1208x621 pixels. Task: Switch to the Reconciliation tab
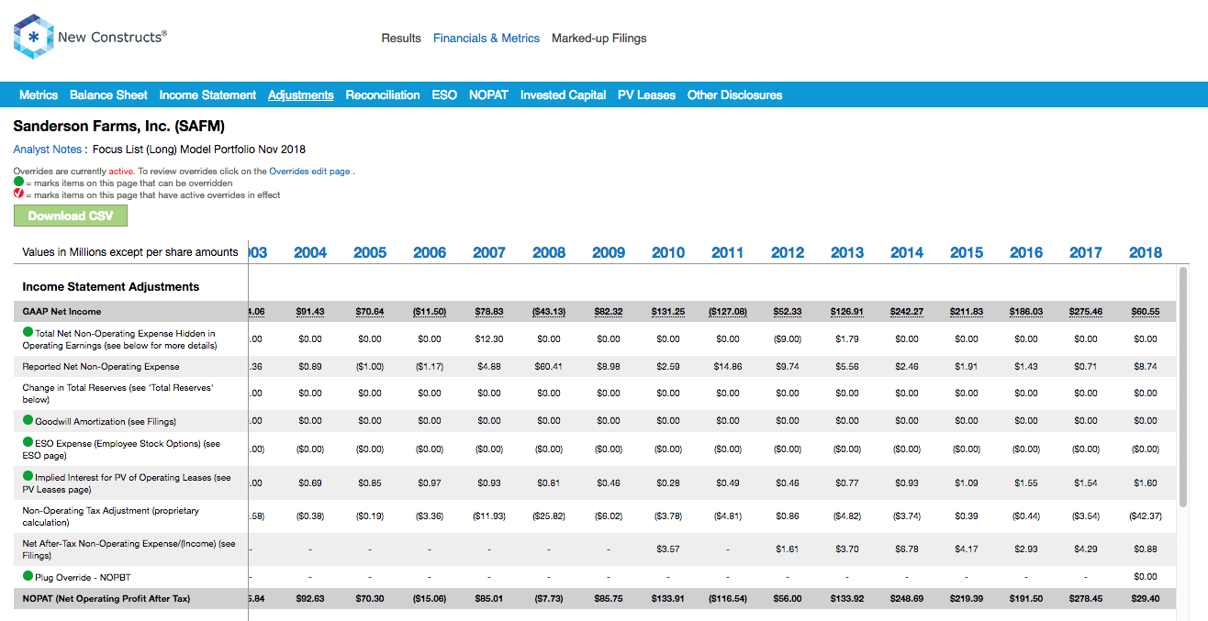tap(383, 95)
